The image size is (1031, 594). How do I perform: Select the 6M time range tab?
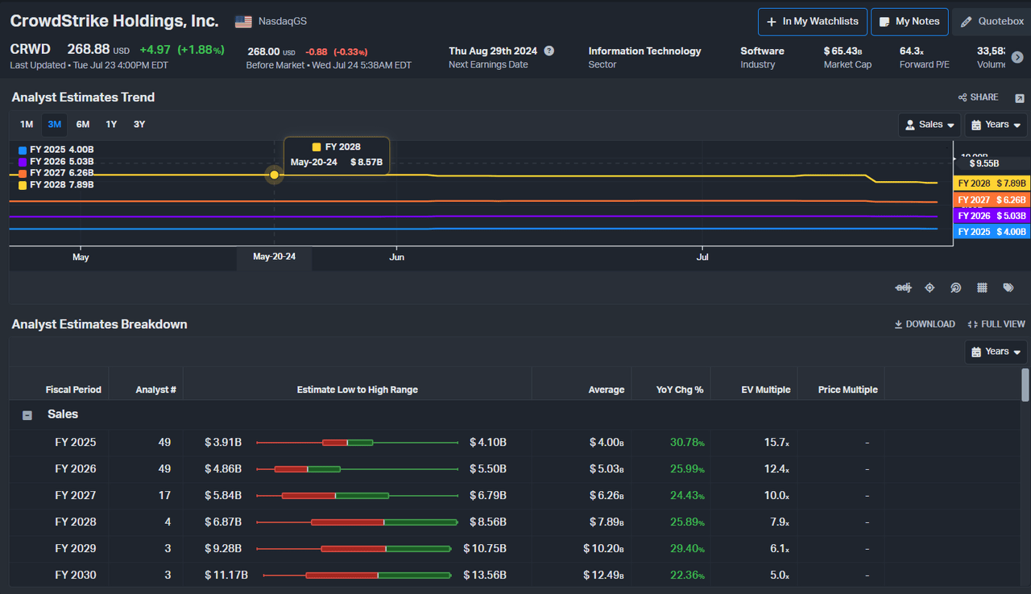[x=83, y=124]
